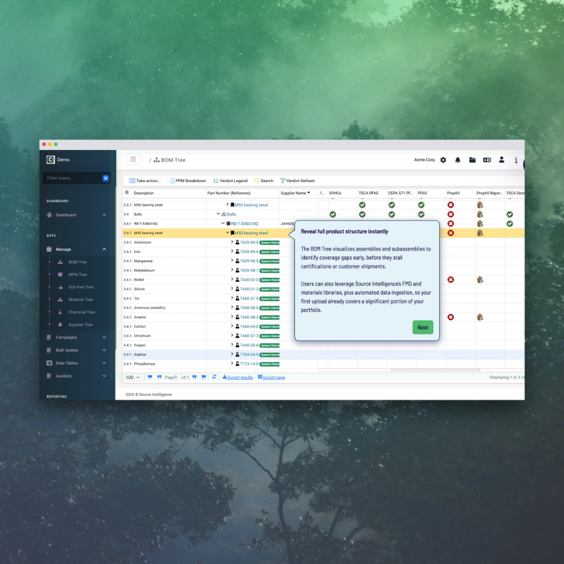Open Chemical Tree in the sidebar
Screen dimensions: 564x564
click(x=82, y=312)
